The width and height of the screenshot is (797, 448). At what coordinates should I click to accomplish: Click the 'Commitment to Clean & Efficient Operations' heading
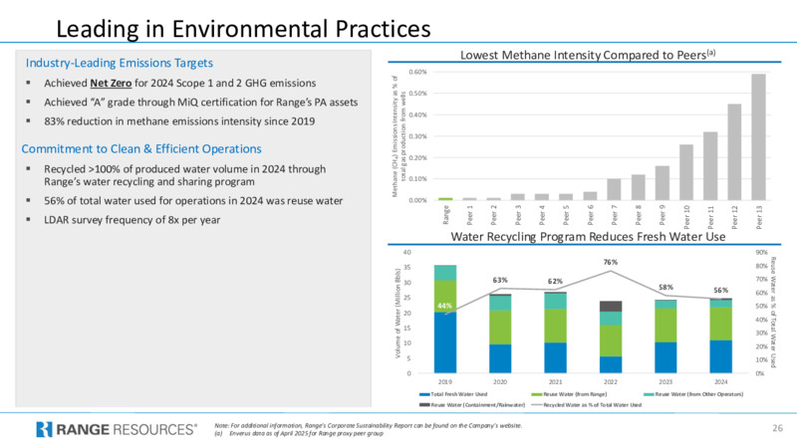pyautogui.click(x=141, y=148)
